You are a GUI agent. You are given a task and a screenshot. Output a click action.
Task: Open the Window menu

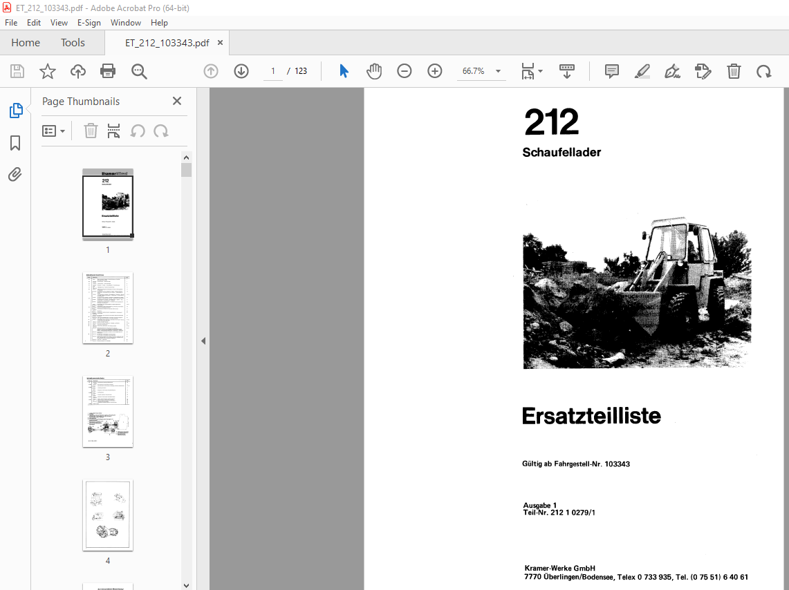tap(126, 23)
